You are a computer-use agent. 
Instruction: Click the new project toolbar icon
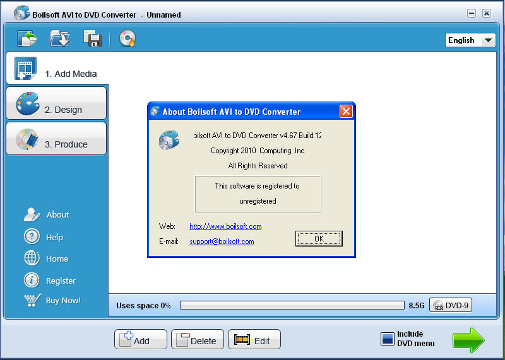pyautogui.click(x=27, y=38)
